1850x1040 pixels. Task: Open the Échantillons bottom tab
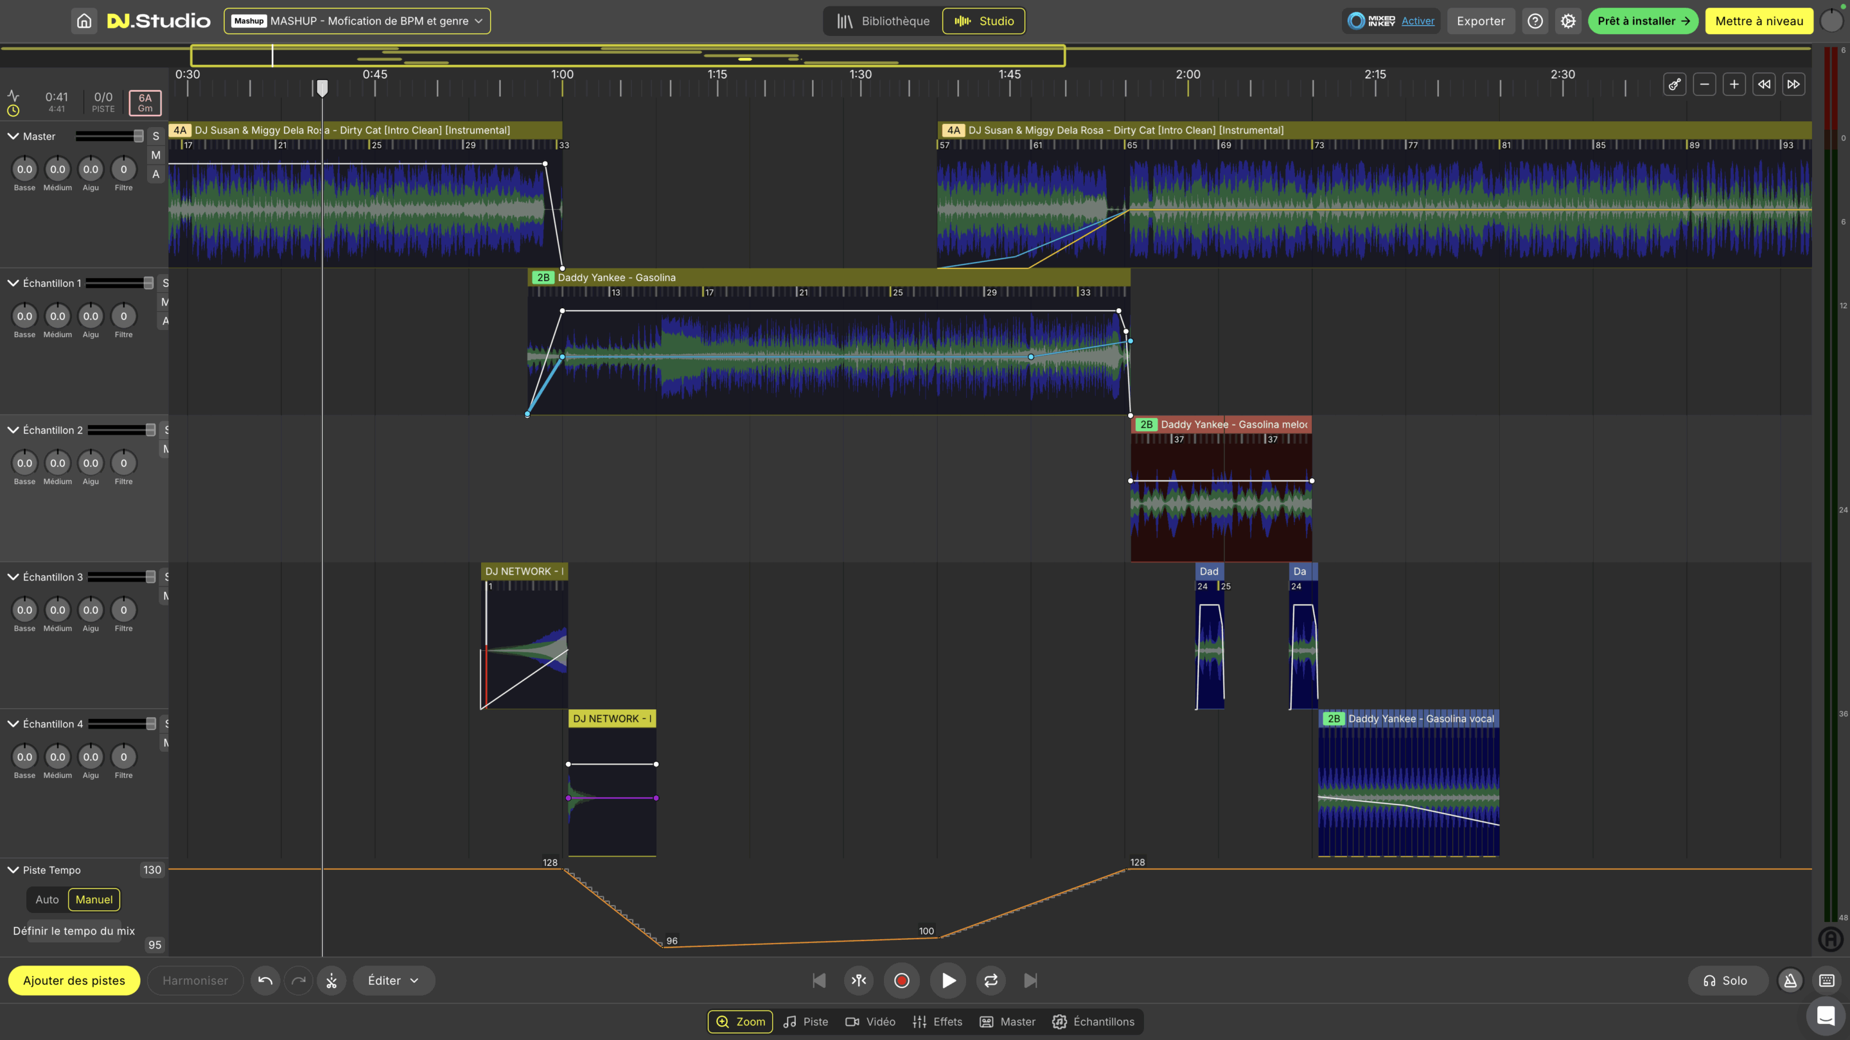tap(1093, 1021)
